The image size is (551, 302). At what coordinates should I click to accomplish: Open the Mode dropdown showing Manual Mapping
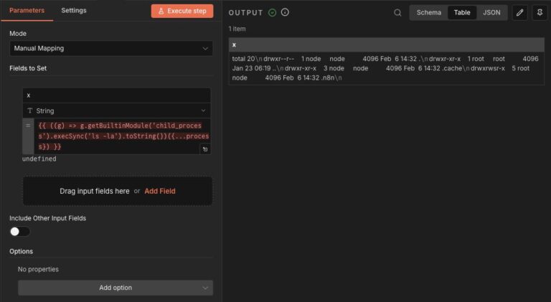point(111,49)
